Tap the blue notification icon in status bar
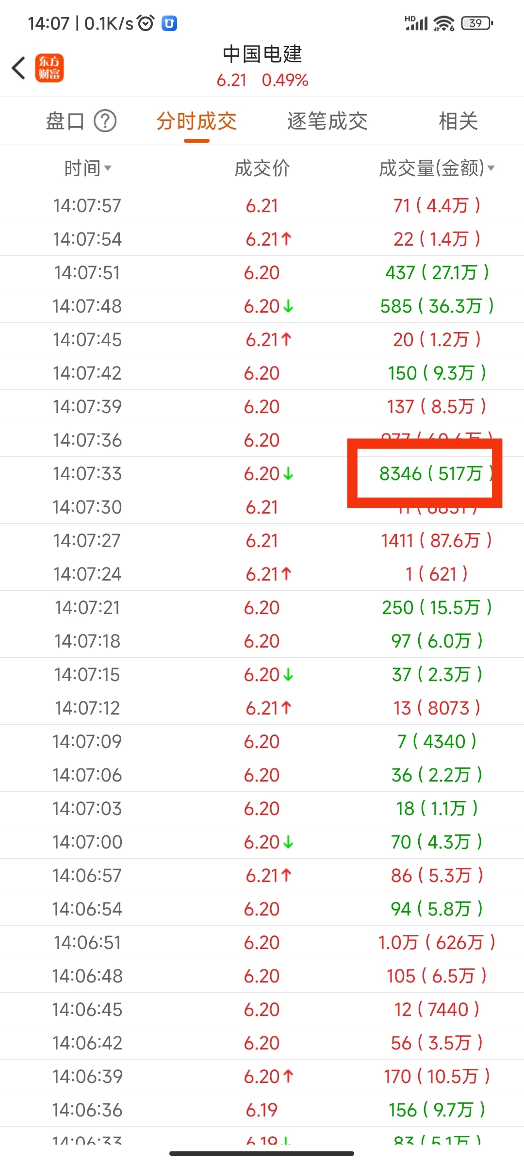 coord(169,23)
